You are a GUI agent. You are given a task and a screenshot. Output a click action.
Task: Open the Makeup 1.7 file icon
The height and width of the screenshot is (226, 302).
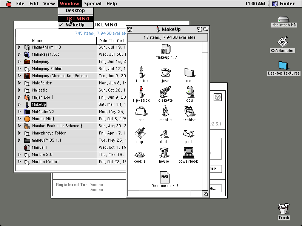(166, 49)
